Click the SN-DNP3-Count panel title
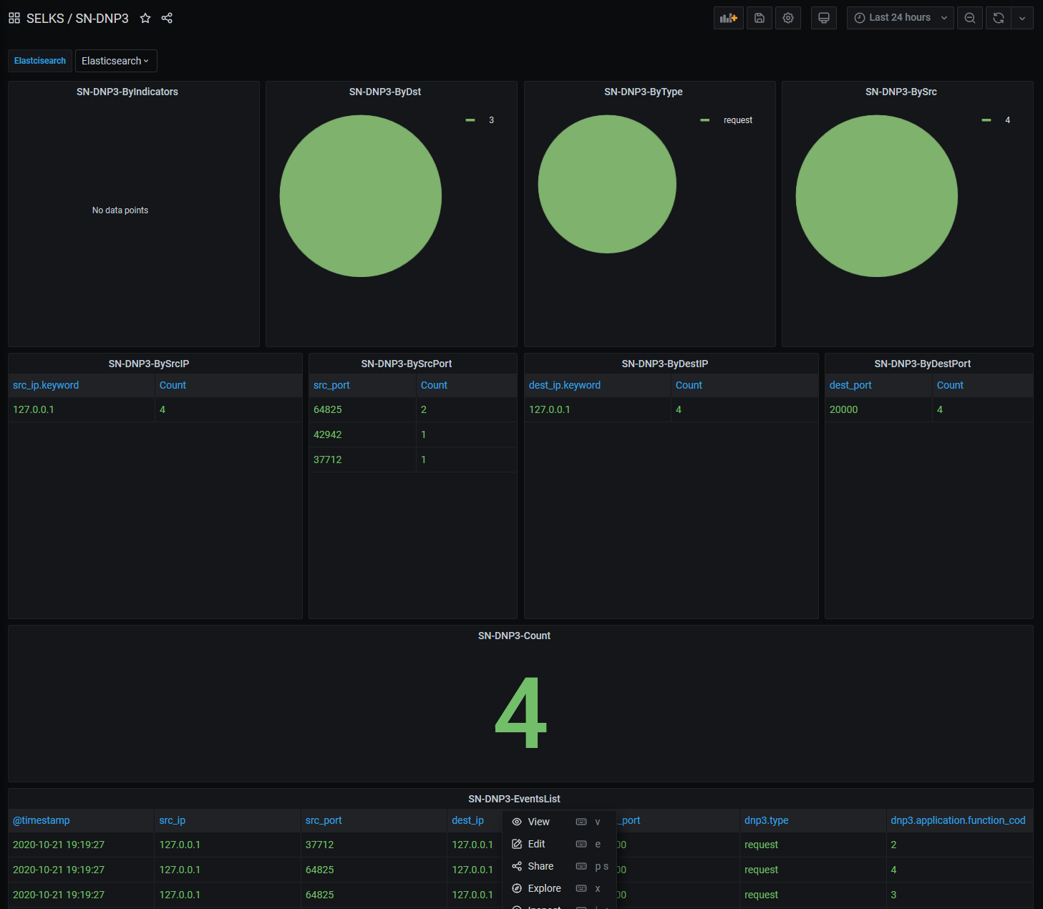 [514, 636]
